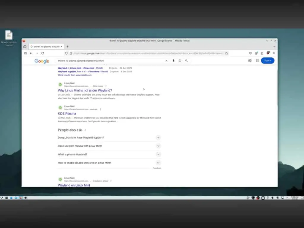Open the tab list view icon
This screenshot has width=304, height=228.
(25, 47)
